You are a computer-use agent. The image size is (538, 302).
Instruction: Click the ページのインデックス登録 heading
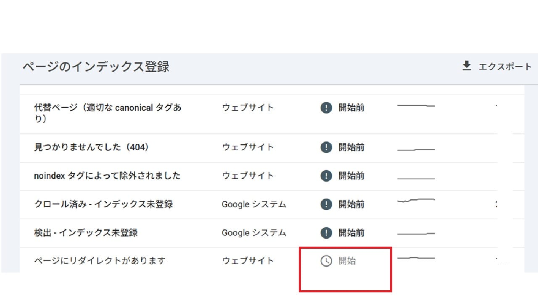pyautogui.click(x=96, y=67)
